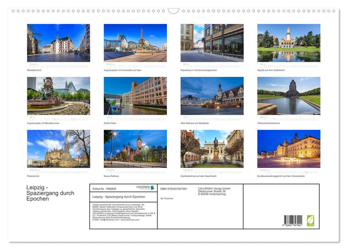Open the website www.calvendo.com

[x=130, y=220]
